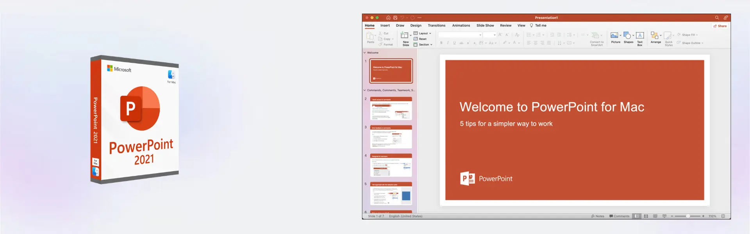Click the Redo icon in the title bar
Screen dimensions: 750x234
pyautogui.click(x=412, y=18)
